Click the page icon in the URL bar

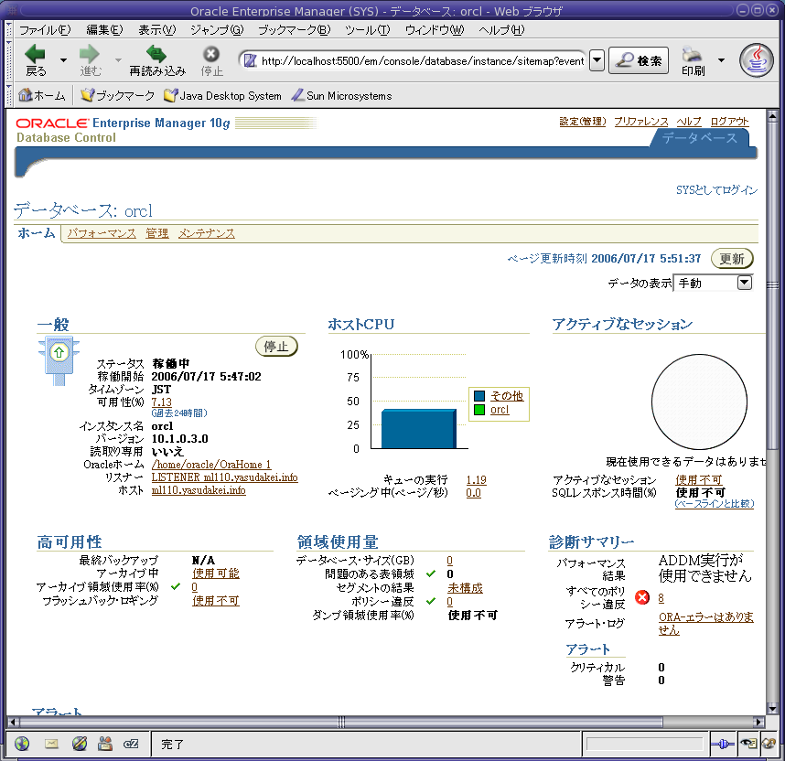point(250,60)
